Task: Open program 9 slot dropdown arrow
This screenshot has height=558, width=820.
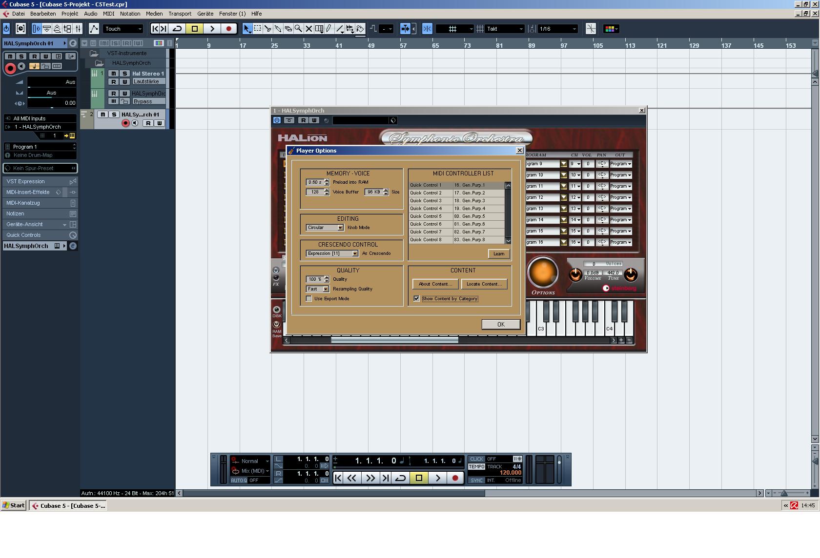Action: tap(564, 164)
